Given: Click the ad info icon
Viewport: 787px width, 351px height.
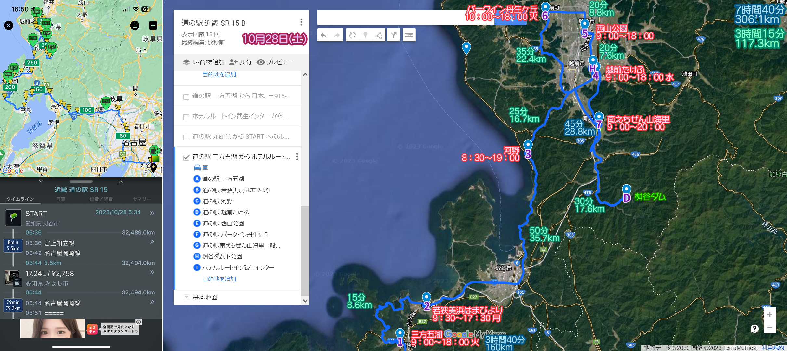Looking at the screenshot, I should (138, 322).
